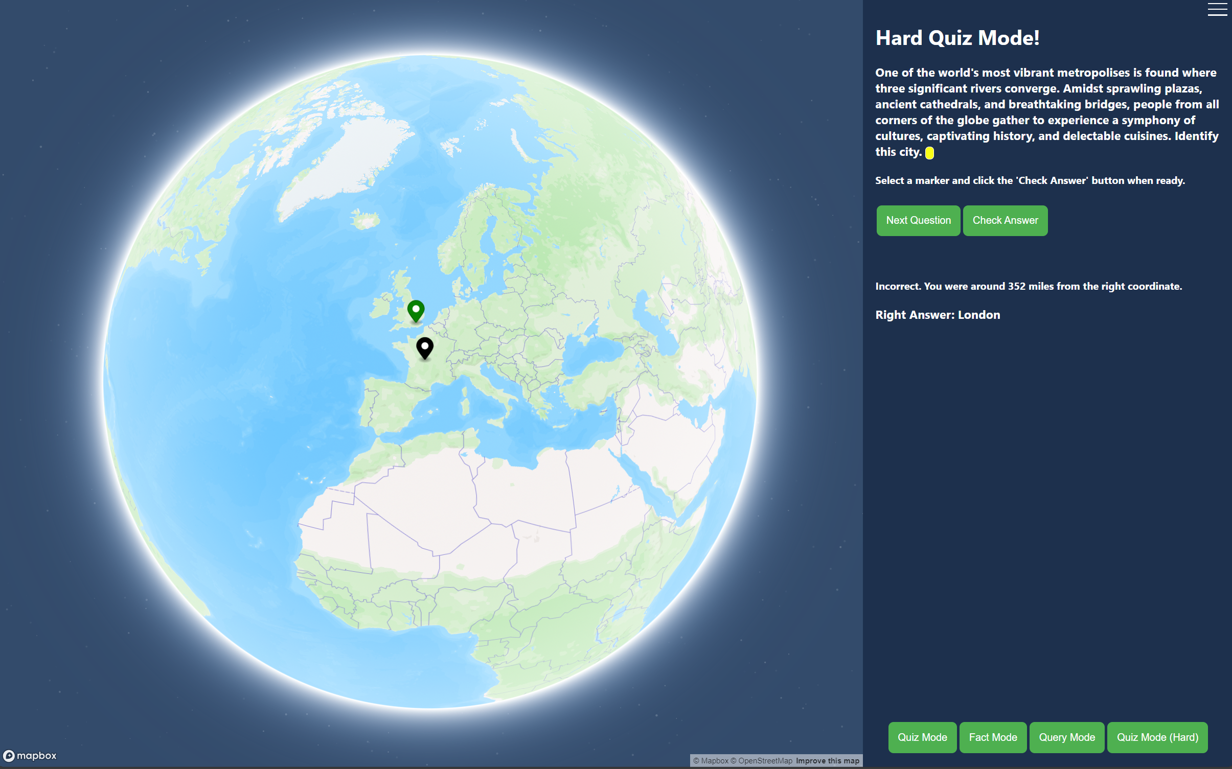
Task: Open the © Mapbox attribution link
Action: pyautogui.click(x=711, y=760)
